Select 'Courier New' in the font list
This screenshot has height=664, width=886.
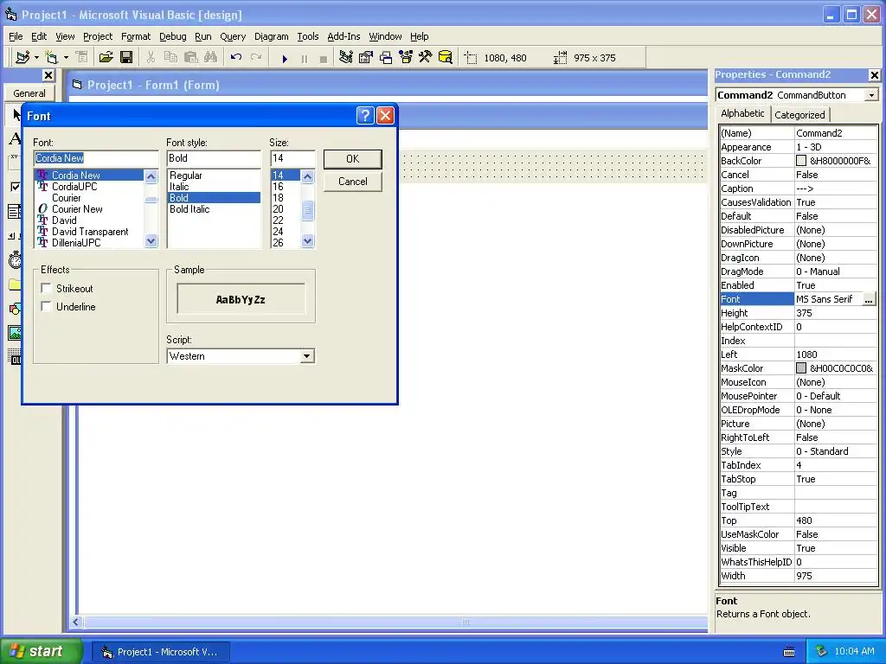(x=77, y=209)
